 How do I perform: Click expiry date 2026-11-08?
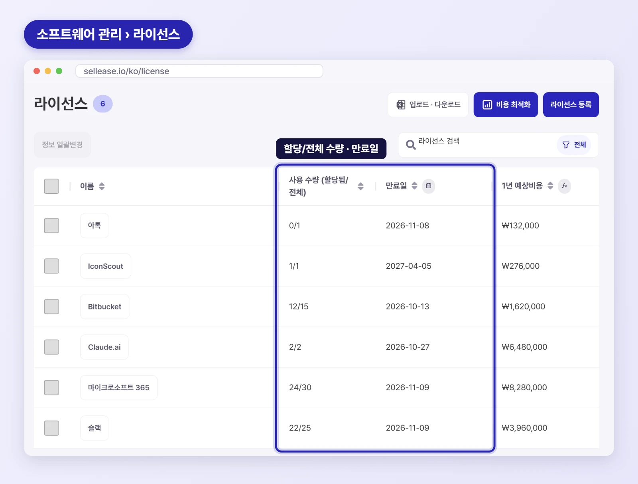(x=408, y=226)
